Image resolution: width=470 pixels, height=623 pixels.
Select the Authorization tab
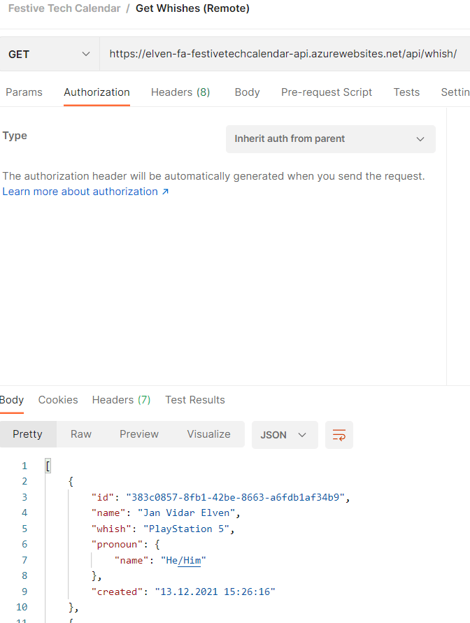[x=97, y=92]
